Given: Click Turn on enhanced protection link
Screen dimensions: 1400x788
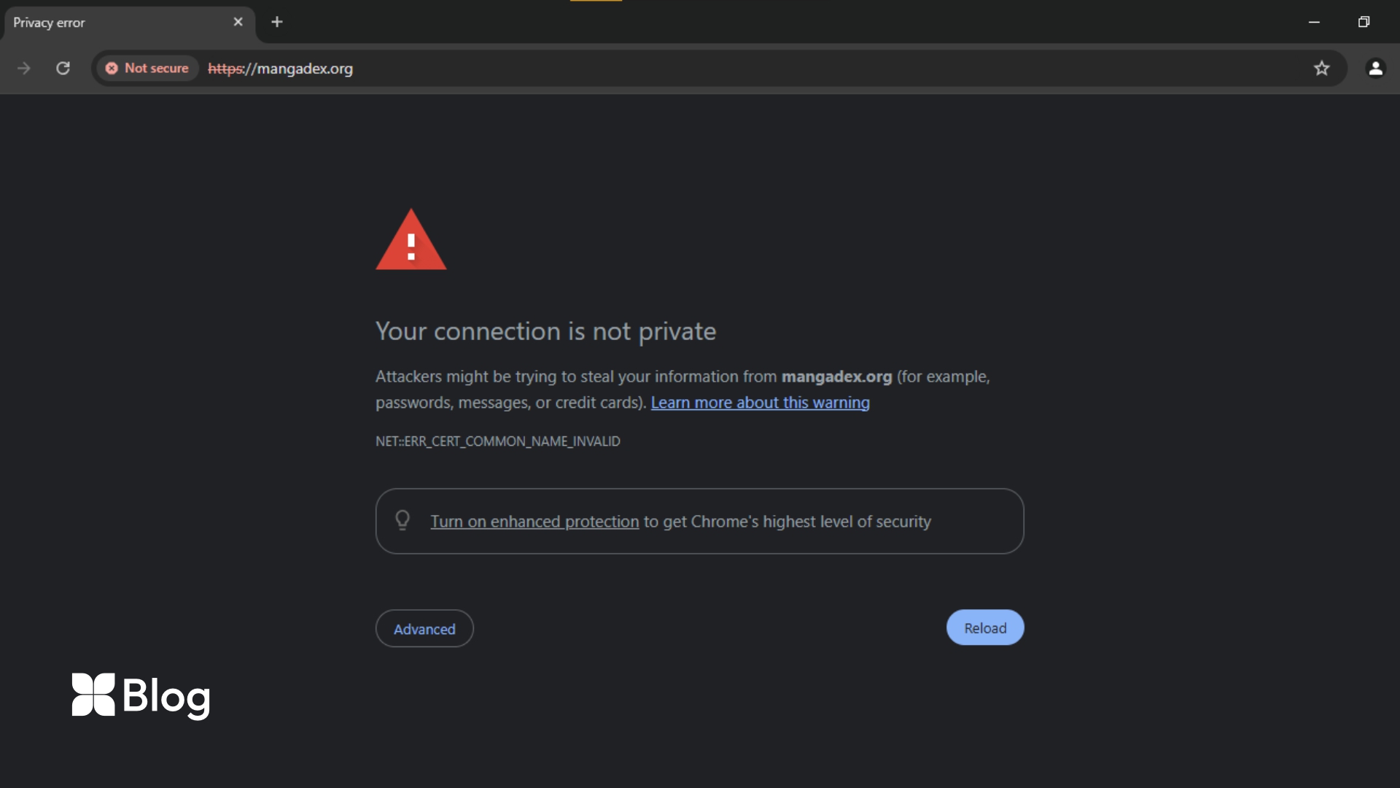Looking at the screenshot, I should pos(534,522).
